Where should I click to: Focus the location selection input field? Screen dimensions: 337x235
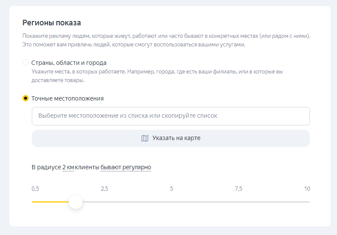tap(171, 116)
